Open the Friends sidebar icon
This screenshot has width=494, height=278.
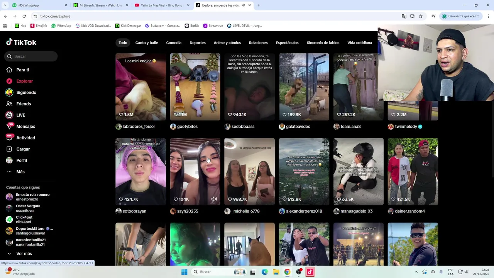[x=9, y=104]
